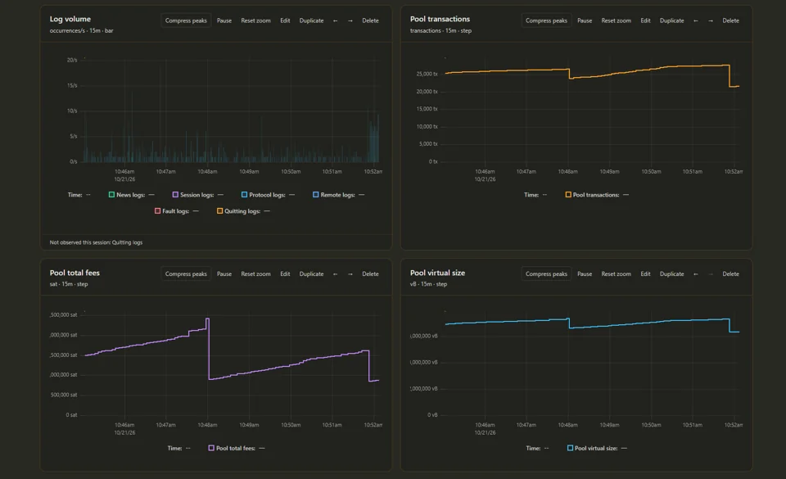This screenshot has width=786, height=479.
Task: Move the Log volume panel left
Action: coord(336,20)
